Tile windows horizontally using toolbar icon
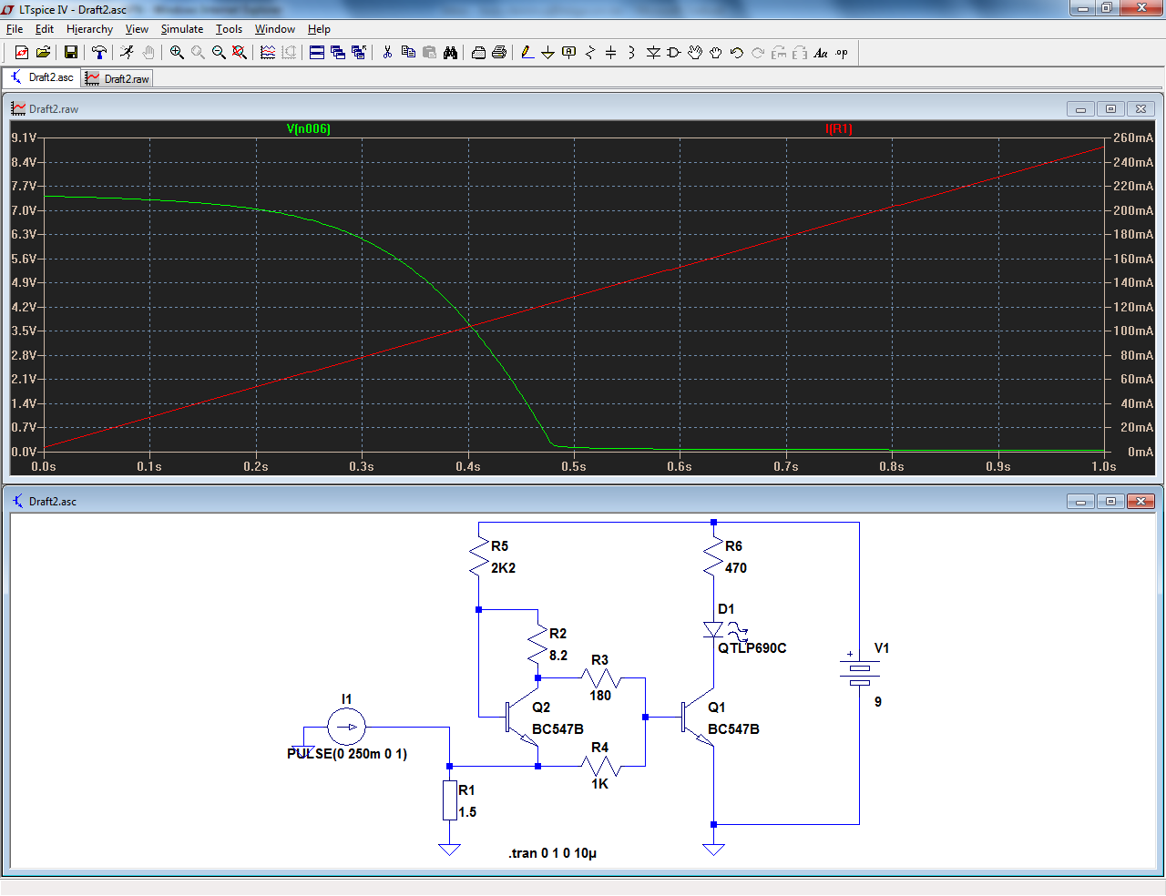Viewport: 1166px width, 896px height. point(317,53)
